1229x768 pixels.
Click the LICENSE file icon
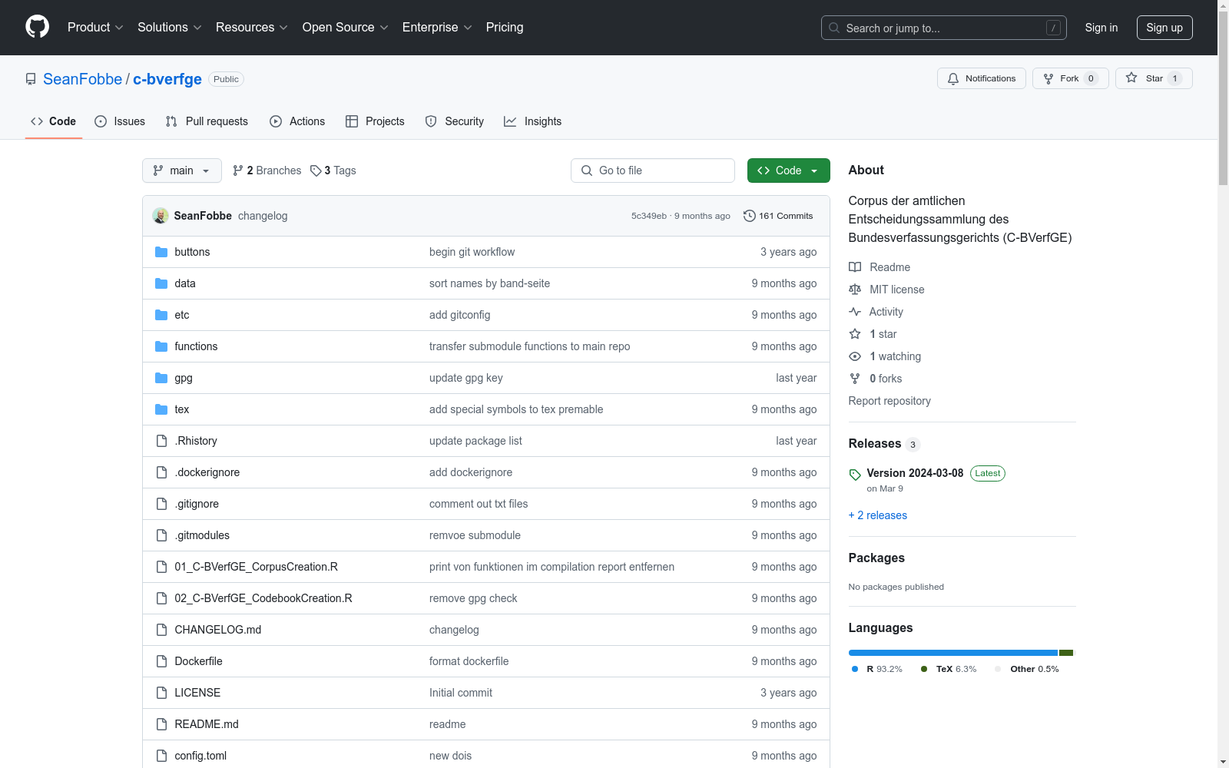point(161,693)
